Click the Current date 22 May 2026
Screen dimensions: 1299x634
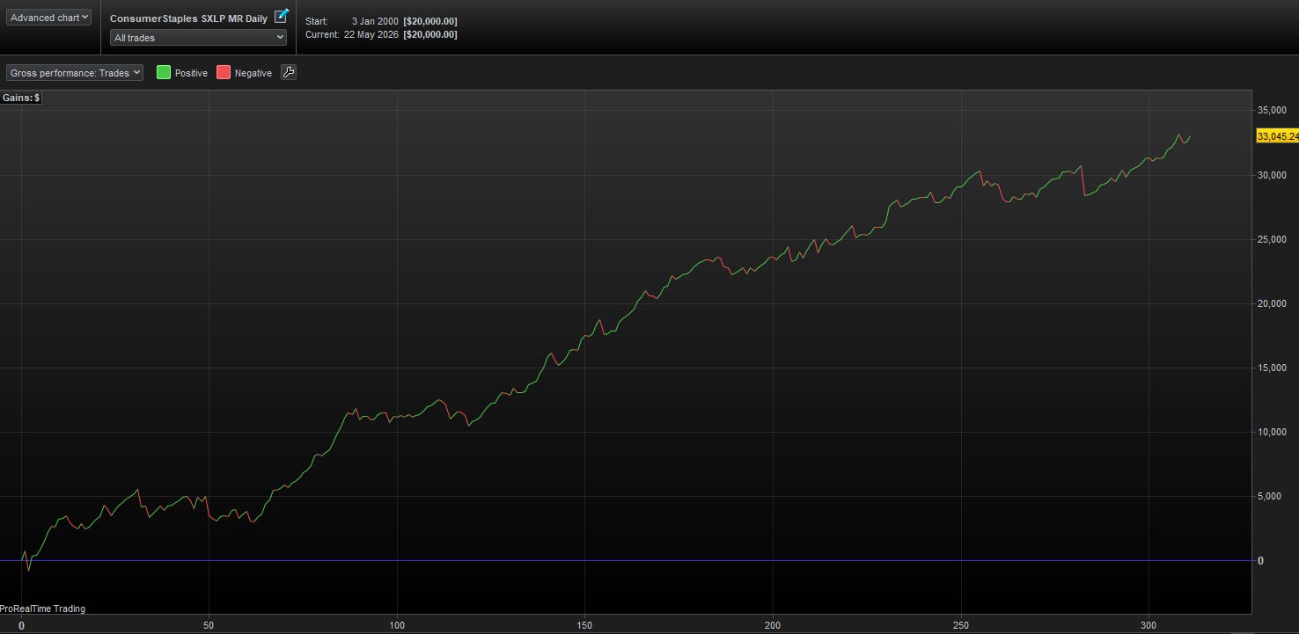pos(370,35)
